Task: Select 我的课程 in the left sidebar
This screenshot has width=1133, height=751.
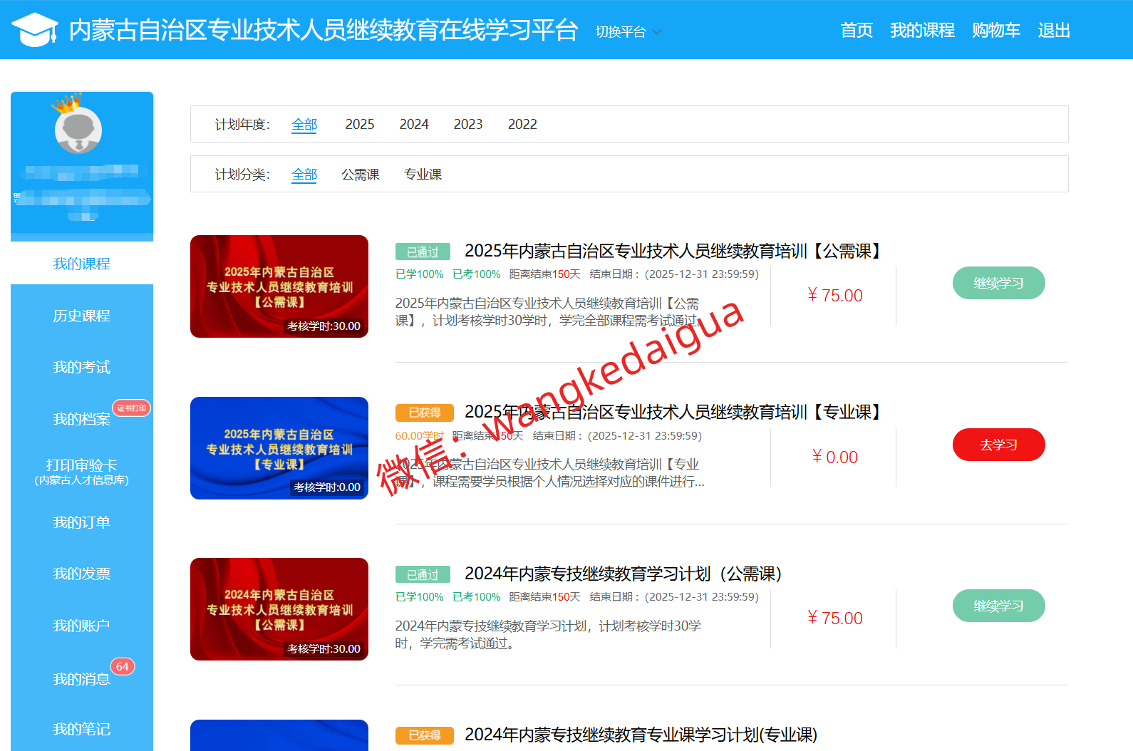Action: click(x=82, y=264)
